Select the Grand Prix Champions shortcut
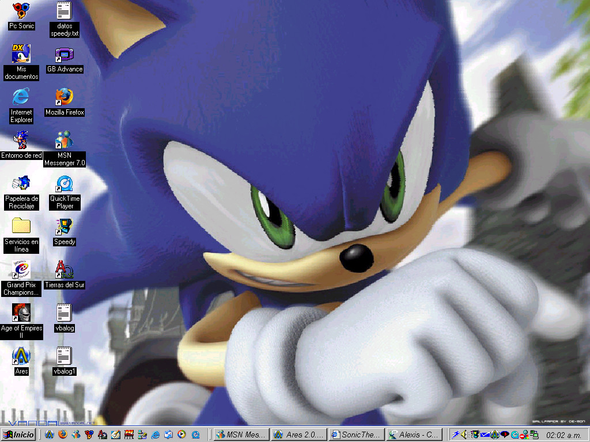Image resolution: width=590 pixels, height=442 pixels. point(21,278)
